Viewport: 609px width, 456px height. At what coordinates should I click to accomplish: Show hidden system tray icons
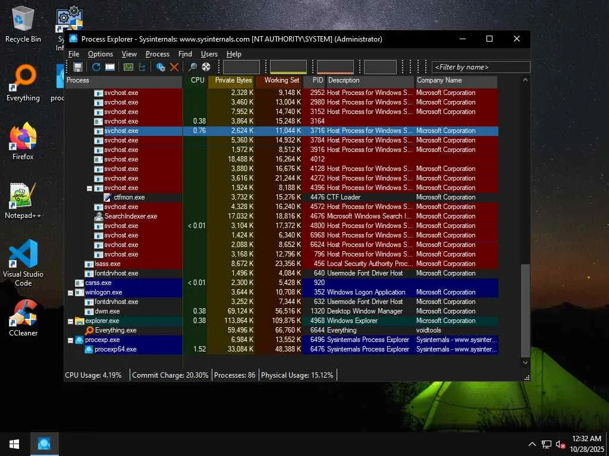532,444
